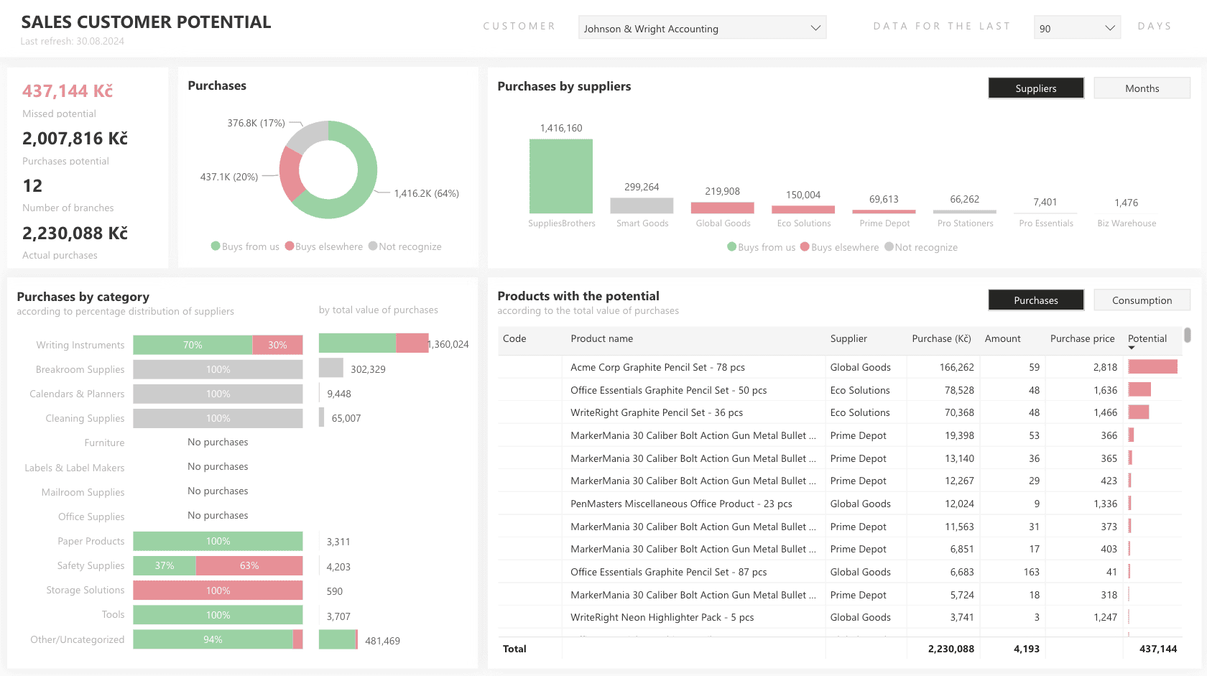Click the Supplier column header
The height and width of the screenshot is (676, 1207).
click(x=848, y=338)
